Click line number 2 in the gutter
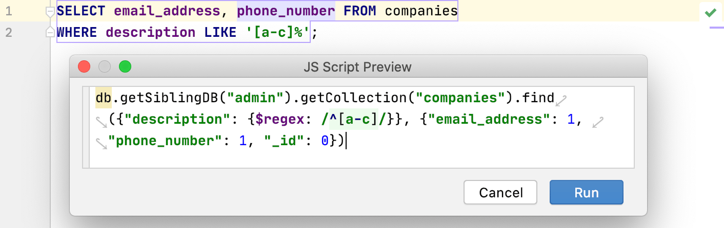The width and height of the screenshot is (724, 228). pyautogui.click(x=9, y=33)
